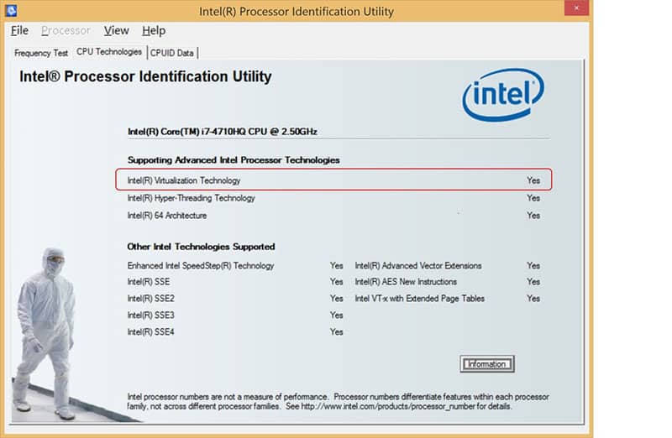
Task: Click the Yes value for Advanced Vector Extensions
Action: (533, 266)
